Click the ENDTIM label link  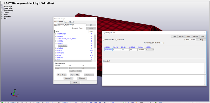coord(107,47)
